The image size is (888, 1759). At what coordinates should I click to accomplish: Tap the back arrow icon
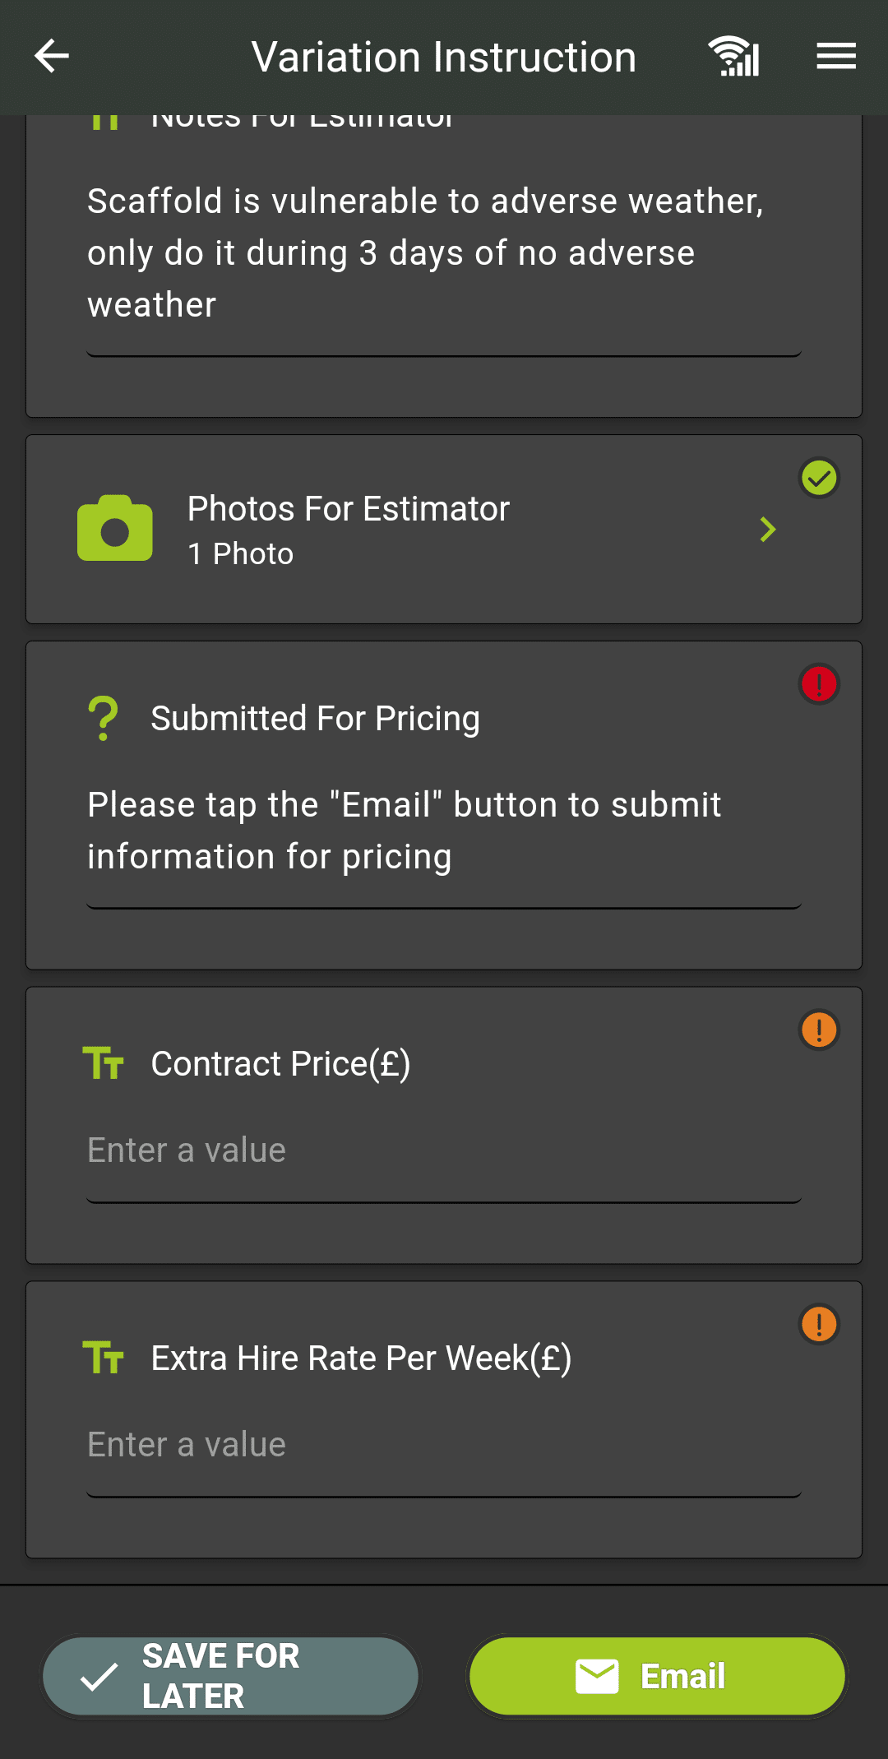52,57
